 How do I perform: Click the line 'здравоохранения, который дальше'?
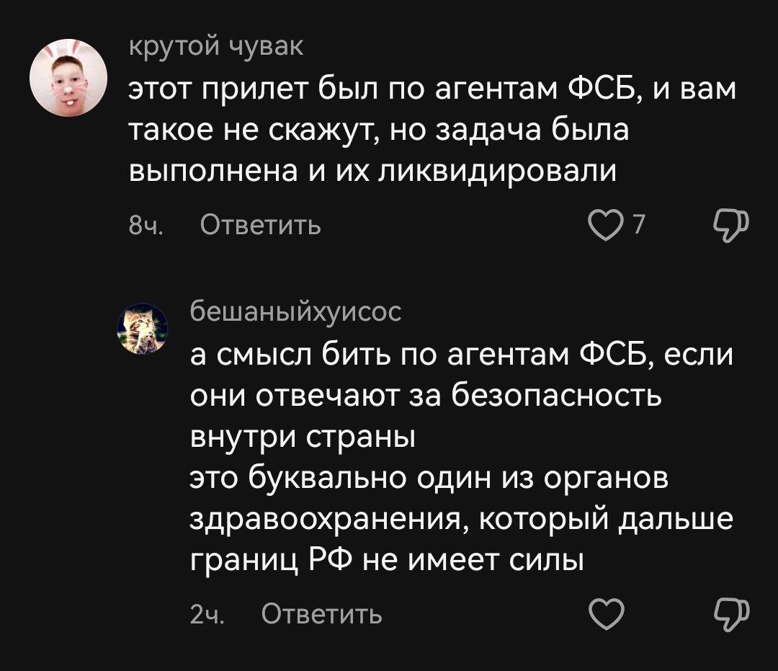tap(461, 517)
